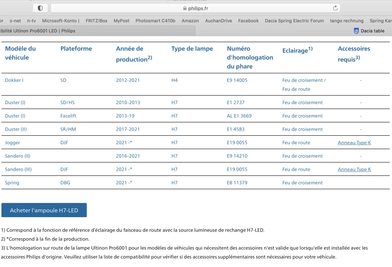The height and width of the screenshot is (267, 392).
Task: Click the Plateforme column header
Action: pos(76,49)
